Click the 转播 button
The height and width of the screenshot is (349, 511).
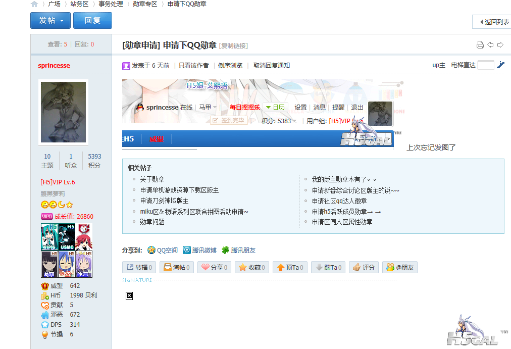pos(139,267)
